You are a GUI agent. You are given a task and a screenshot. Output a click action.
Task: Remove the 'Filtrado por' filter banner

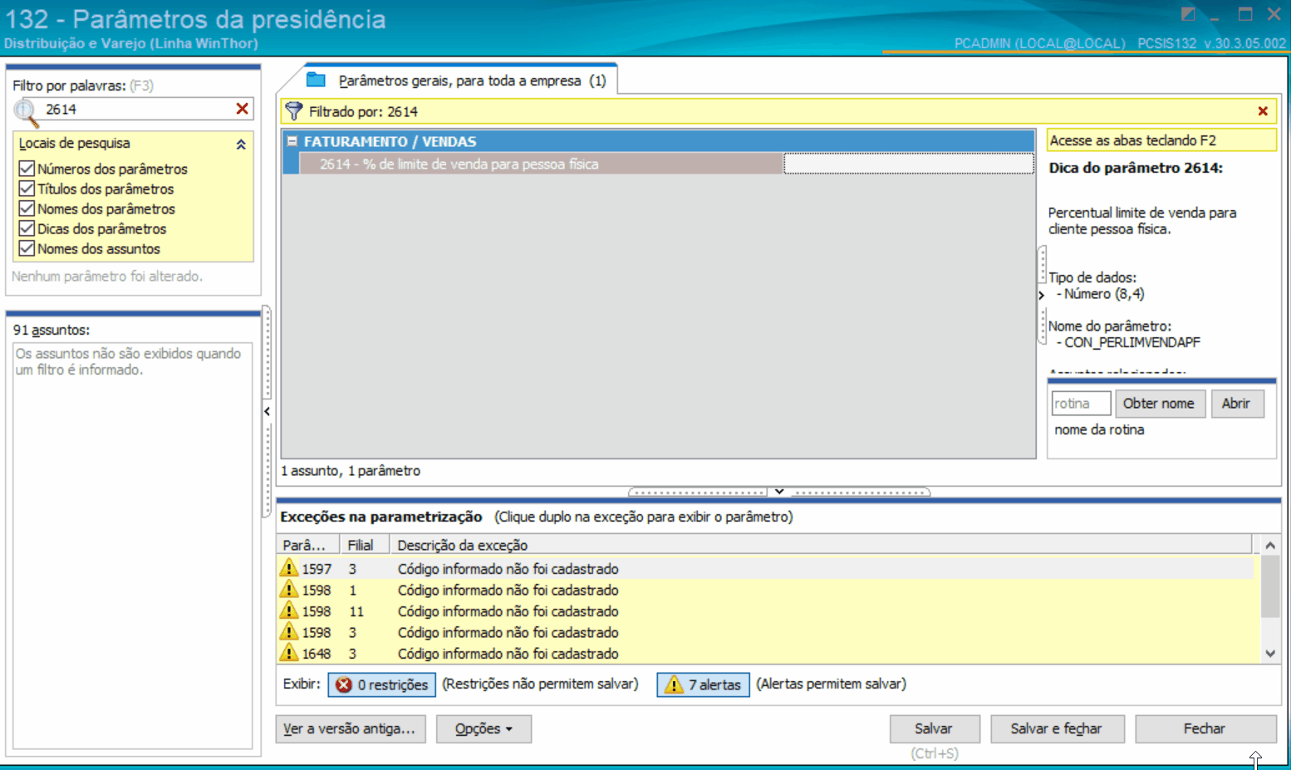[1263, 111]
